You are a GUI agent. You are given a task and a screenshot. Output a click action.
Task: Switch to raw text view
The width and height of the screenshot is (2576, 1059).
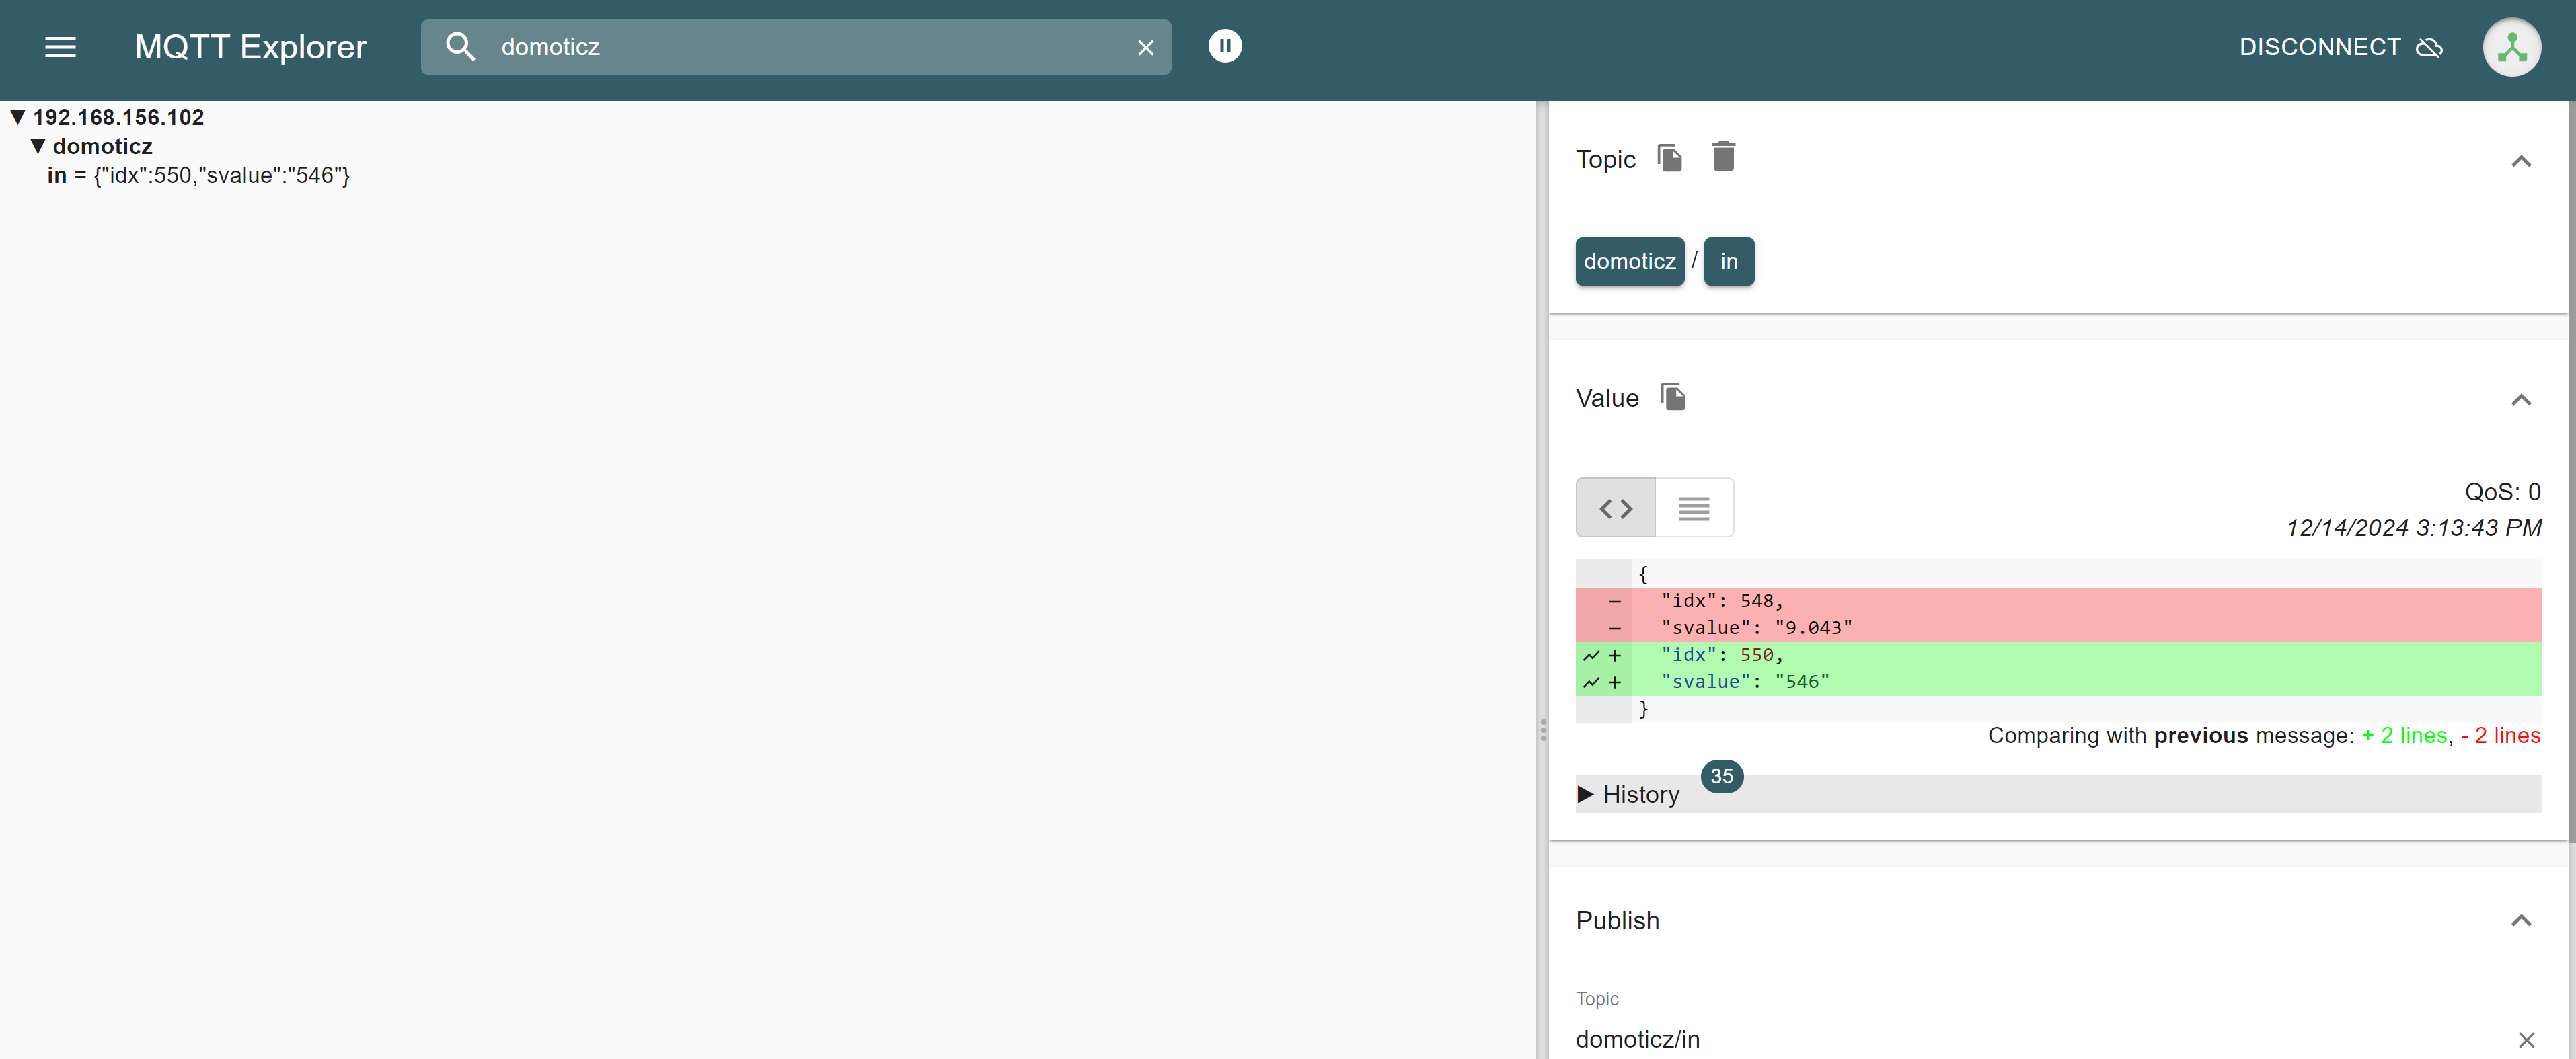(1693, 508)
